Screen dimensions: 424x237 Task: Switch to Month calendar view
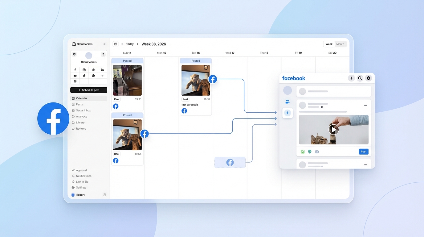point(340,44)
